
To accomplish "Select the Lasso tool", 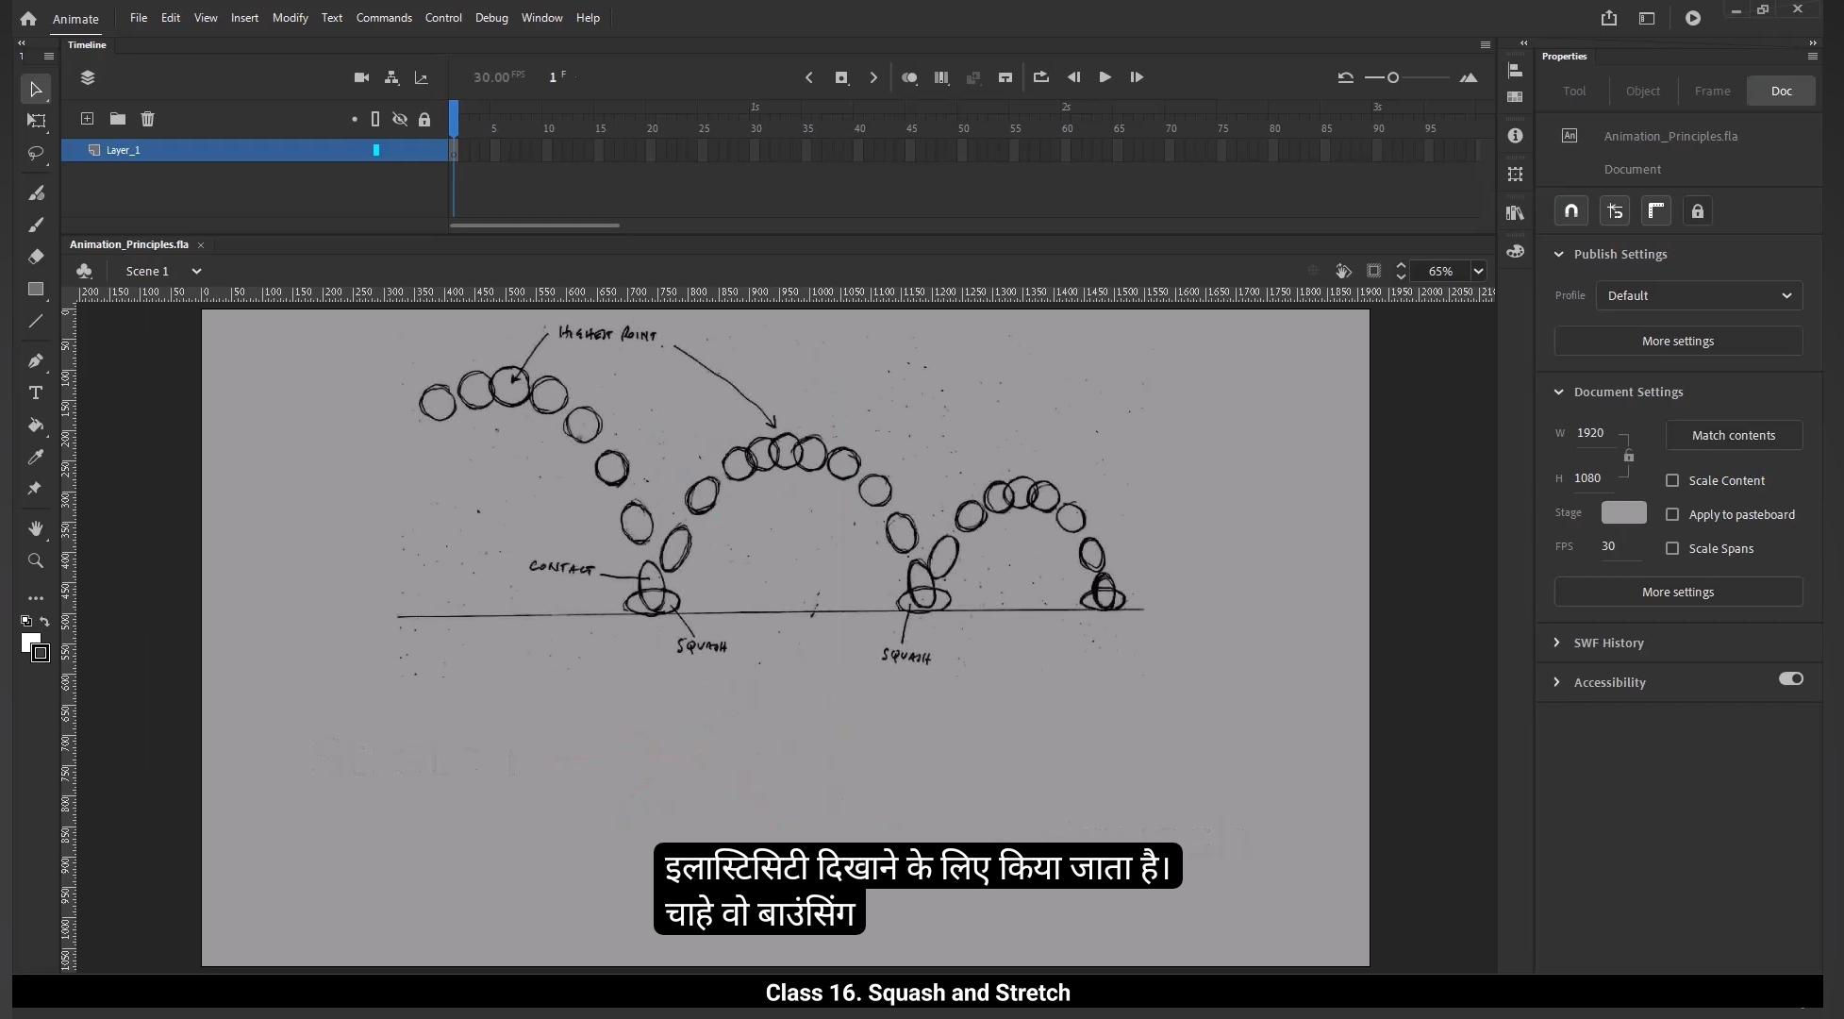I will tap(36, 153).
